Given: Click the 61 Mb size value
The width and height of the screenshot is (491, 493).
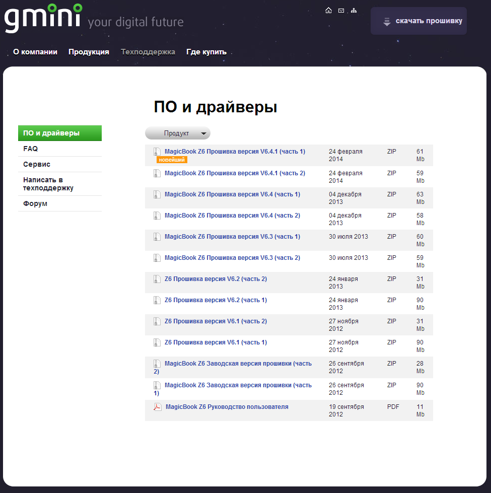Looking at the screenshot, I should coord(420,155).
